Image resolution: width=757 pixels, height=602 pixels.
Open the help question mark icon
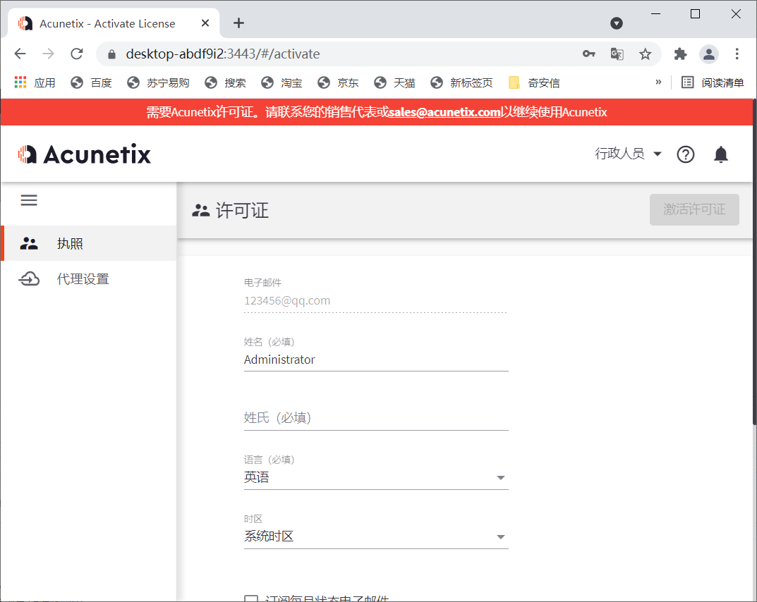coord(686,154)
